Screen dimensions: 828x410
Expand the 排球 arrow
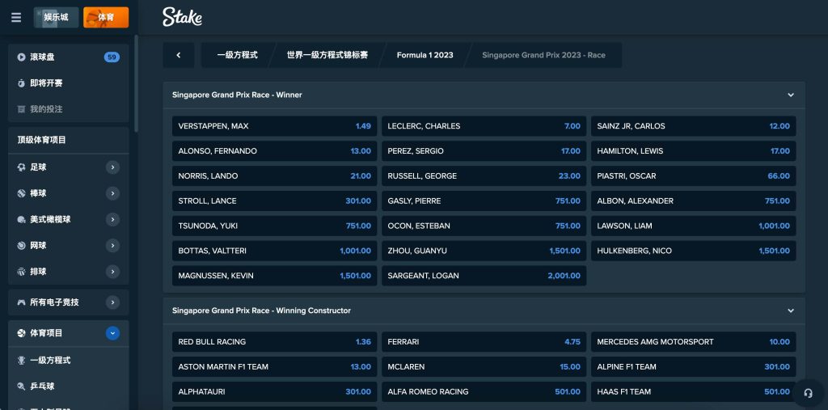pos(112,272)
